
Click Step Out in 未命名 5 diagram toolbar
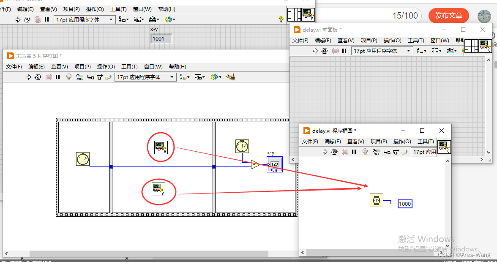[108, 77]
